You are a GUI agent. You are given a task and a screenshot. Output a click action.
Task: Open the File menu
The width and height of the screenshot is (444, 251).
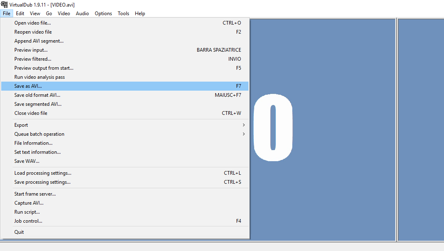point(7,13)
